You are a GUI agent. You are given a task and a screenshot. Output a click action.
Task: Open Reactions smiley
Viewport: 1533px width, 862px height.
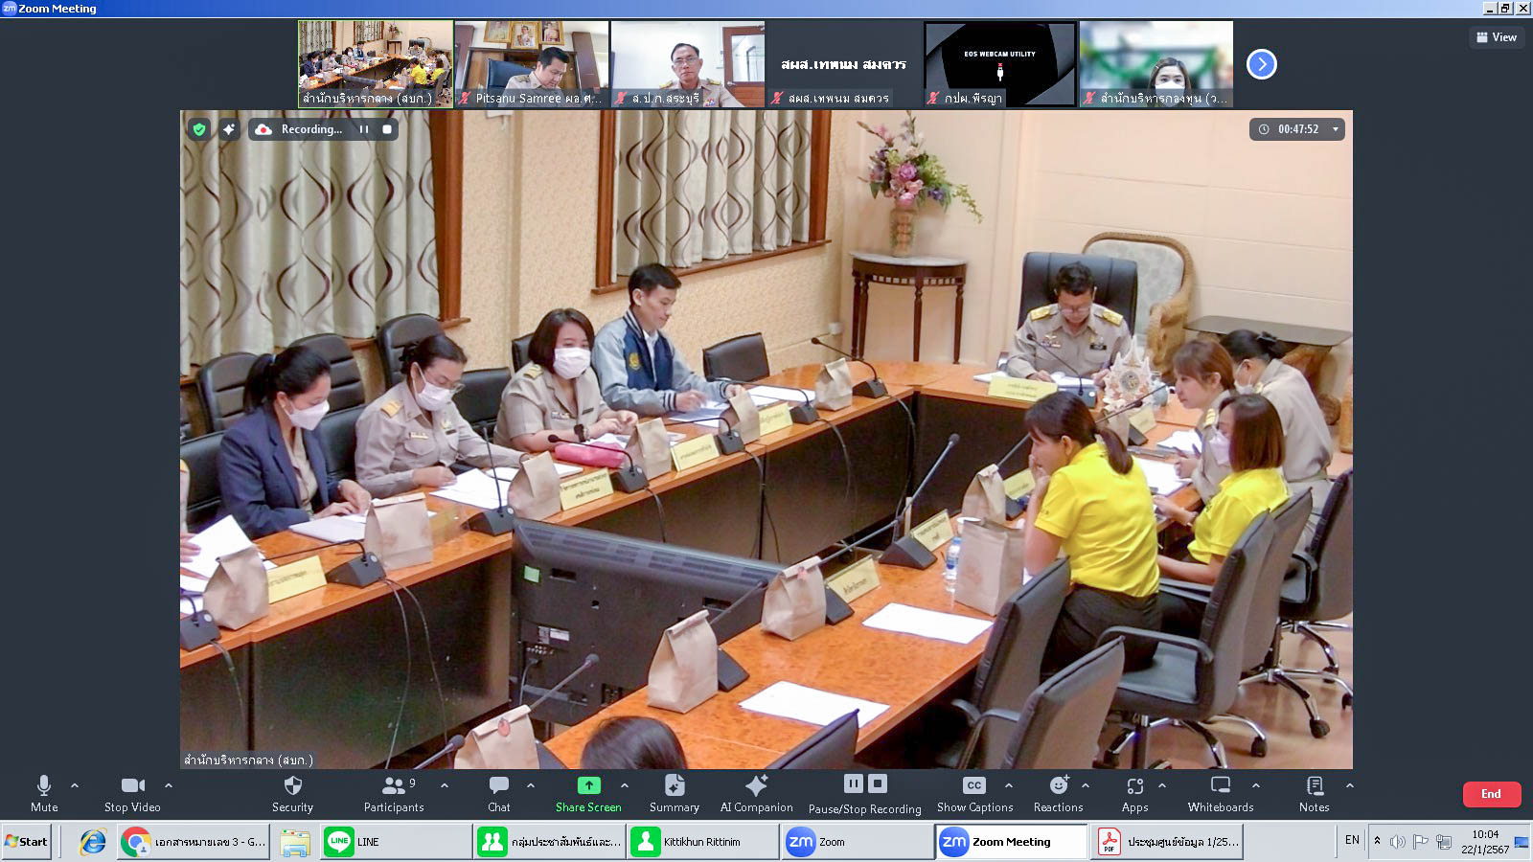[1059, 794]
